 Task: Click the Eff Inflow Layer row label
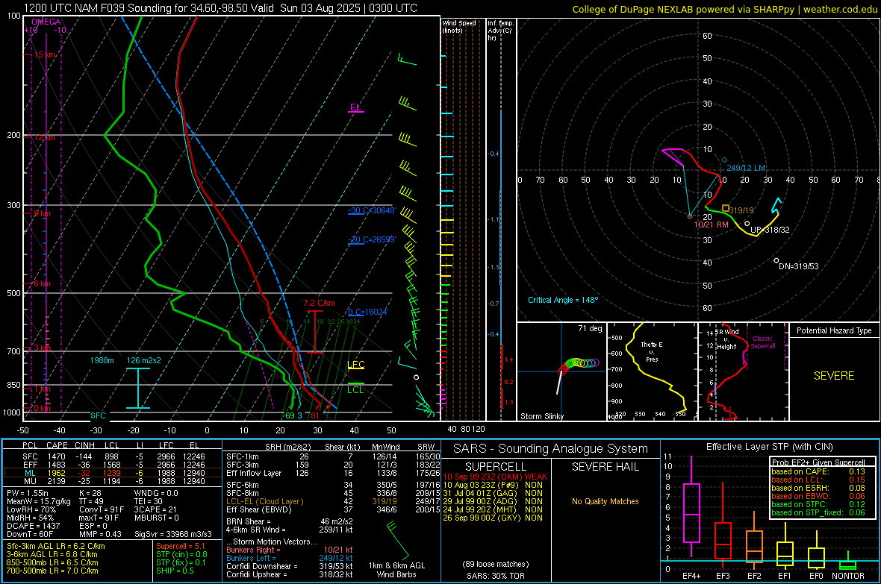click(253, 473)
